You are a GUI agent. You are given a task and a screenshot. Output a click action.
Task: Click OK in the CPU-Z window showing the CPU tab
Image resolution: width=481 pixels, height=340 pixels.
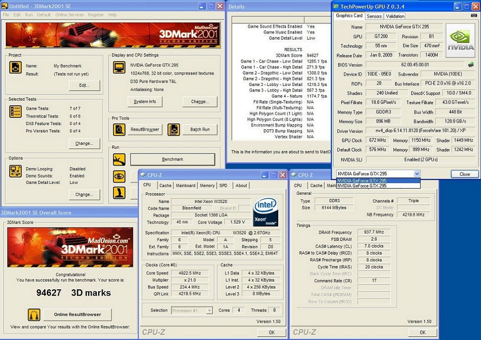tap(272, 332)
